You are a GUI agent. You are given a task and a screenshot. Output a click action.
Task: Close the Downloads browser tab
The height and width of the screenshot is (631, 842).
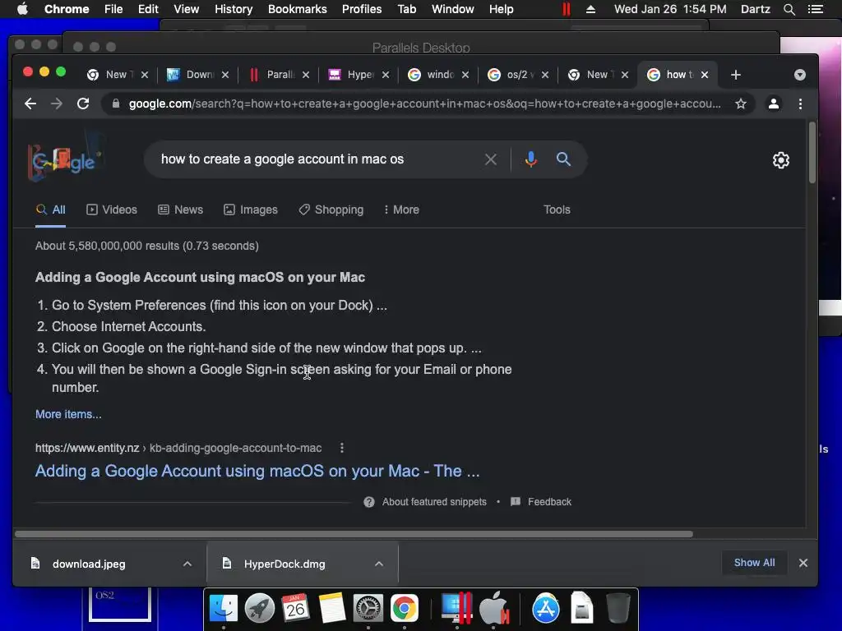[x=225, y=75]
